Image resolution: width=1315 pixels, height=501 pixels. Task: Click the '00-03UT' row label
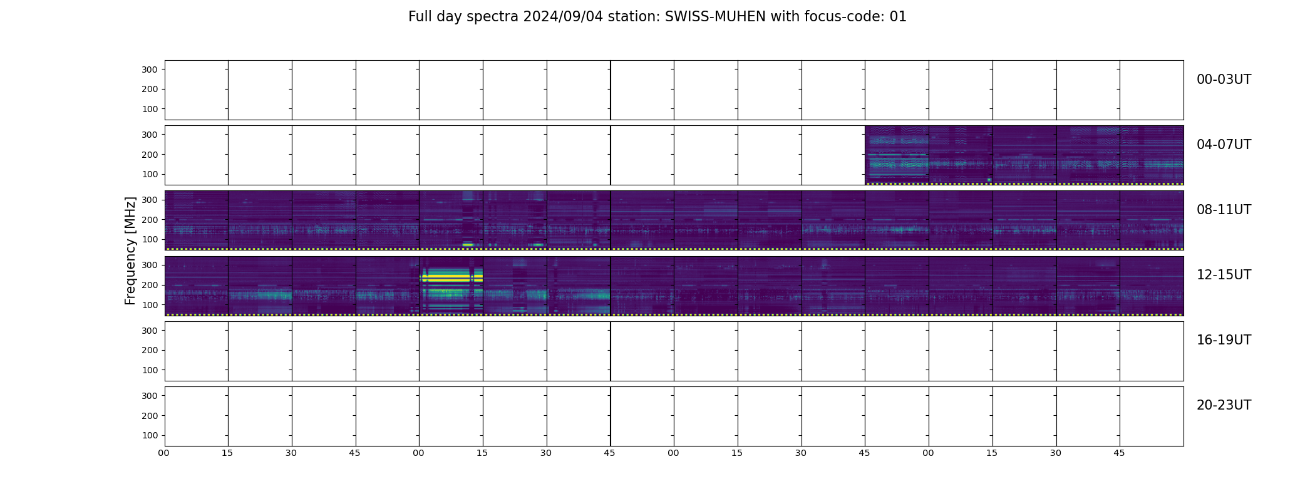[x=1224, y=80]
